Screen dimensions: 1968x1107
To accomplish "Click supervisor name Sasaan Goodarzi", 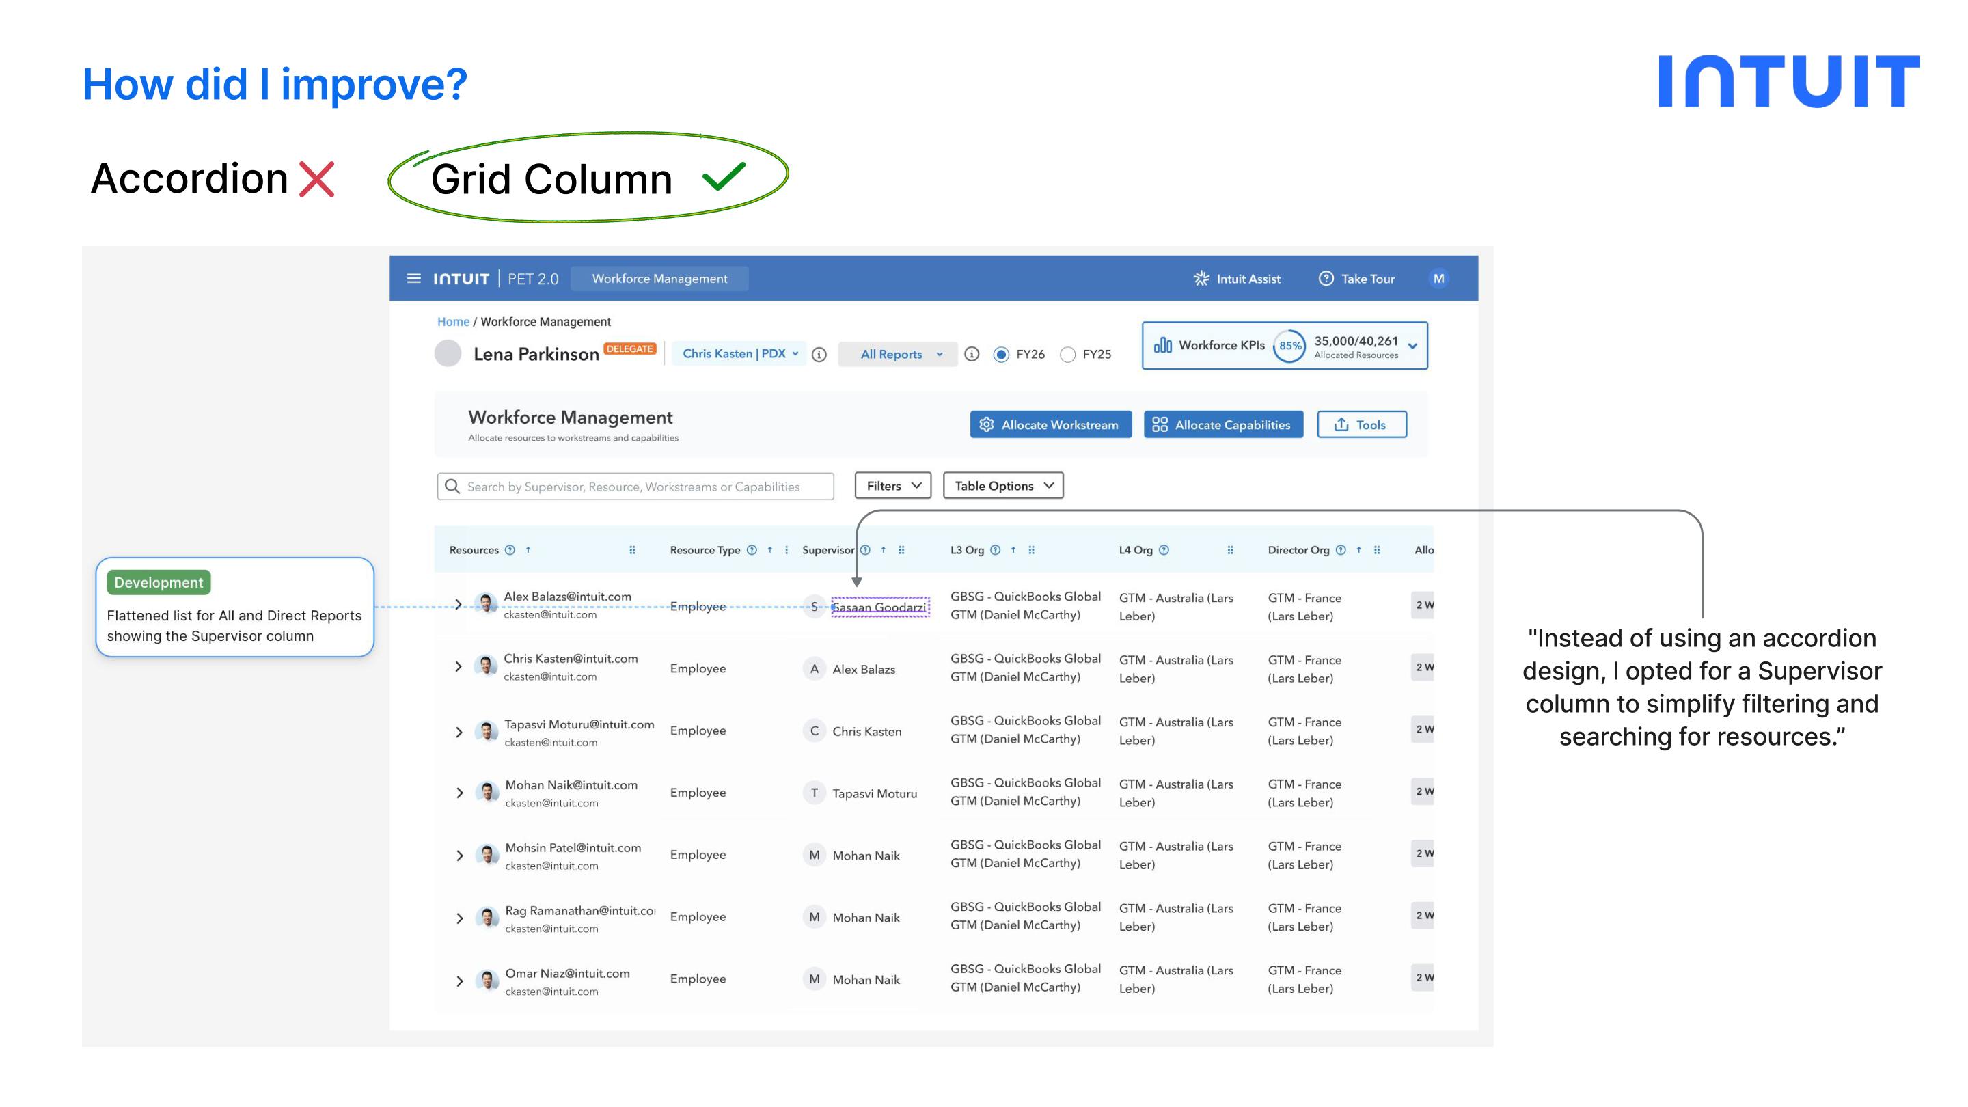I will (879, 607).
